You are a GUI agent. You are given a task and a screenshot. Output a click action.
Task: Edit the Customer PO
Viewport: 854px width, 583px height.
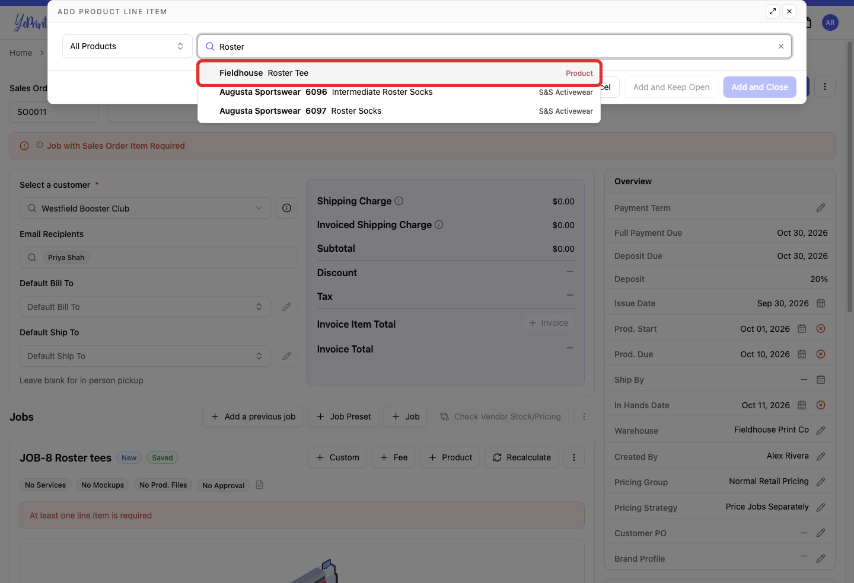coord(821,533)
